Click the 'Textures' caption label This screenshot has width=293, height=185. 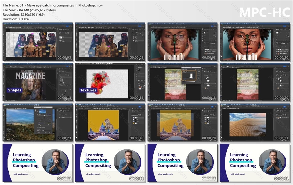pyautogui.click(x=88, y=90)
